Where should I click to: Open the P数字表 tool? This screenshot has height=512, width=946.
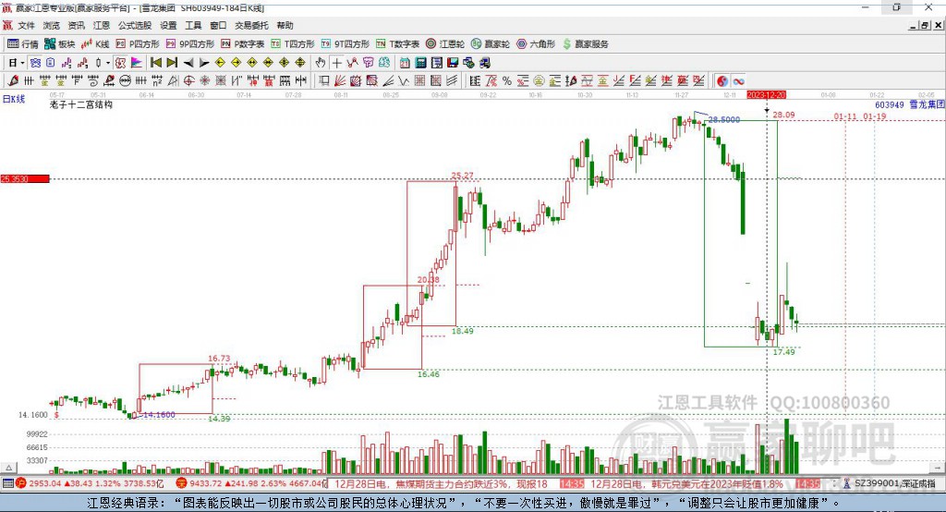(243, 44)
